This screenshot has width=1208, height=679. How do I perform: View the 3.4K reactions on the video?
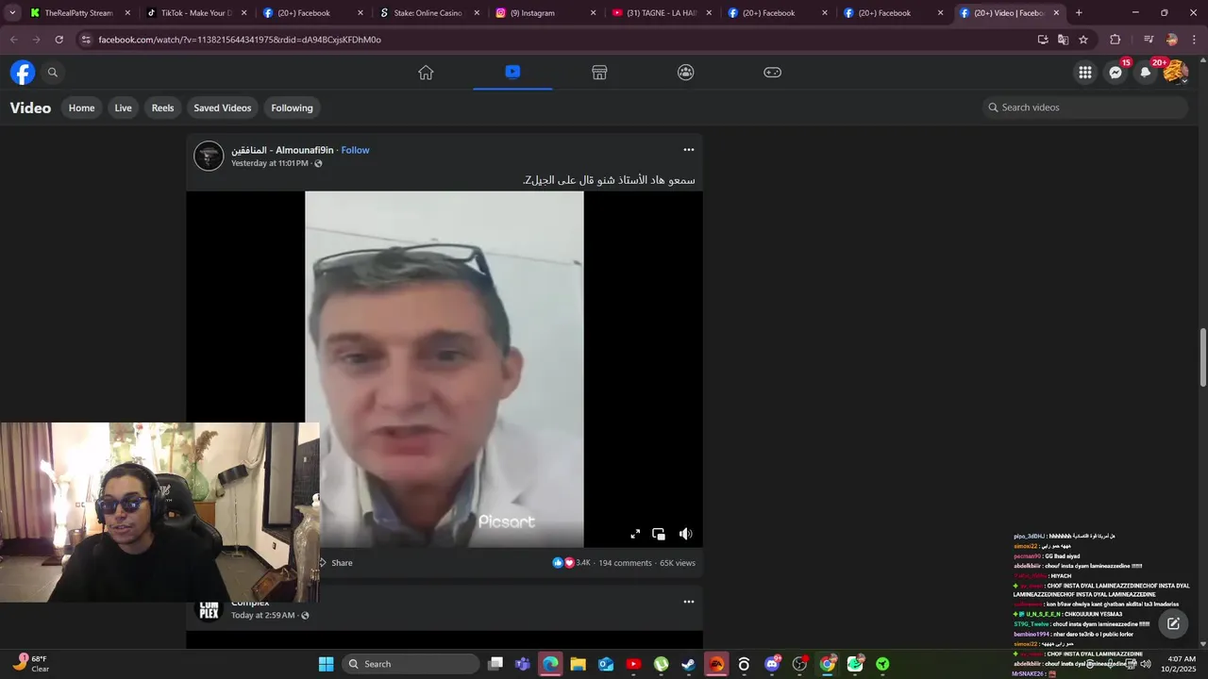coord(571,563)
